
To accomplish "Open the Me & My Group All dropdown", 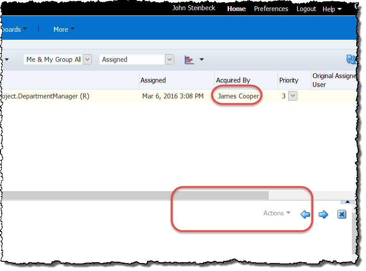I will [x=87, y=60].
